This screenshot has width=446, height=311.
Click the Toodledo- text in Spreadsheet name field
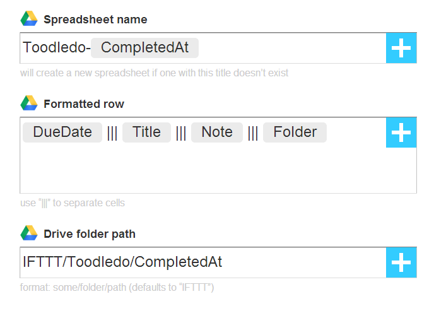(x=57, y=47)
